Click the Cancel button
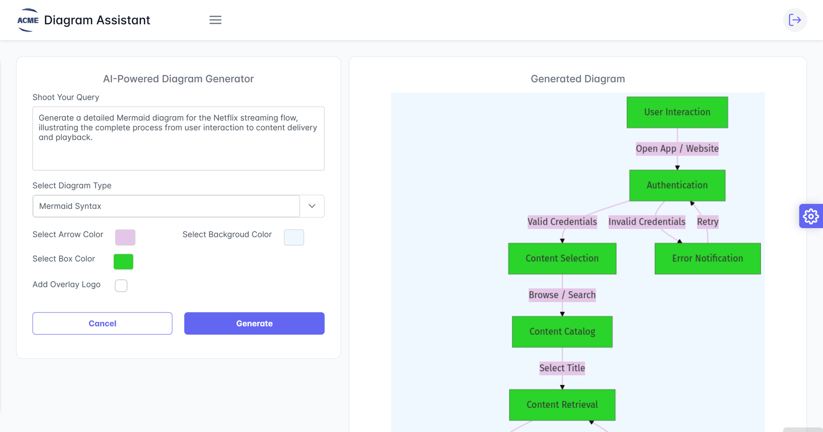 [x=102, y=323]
